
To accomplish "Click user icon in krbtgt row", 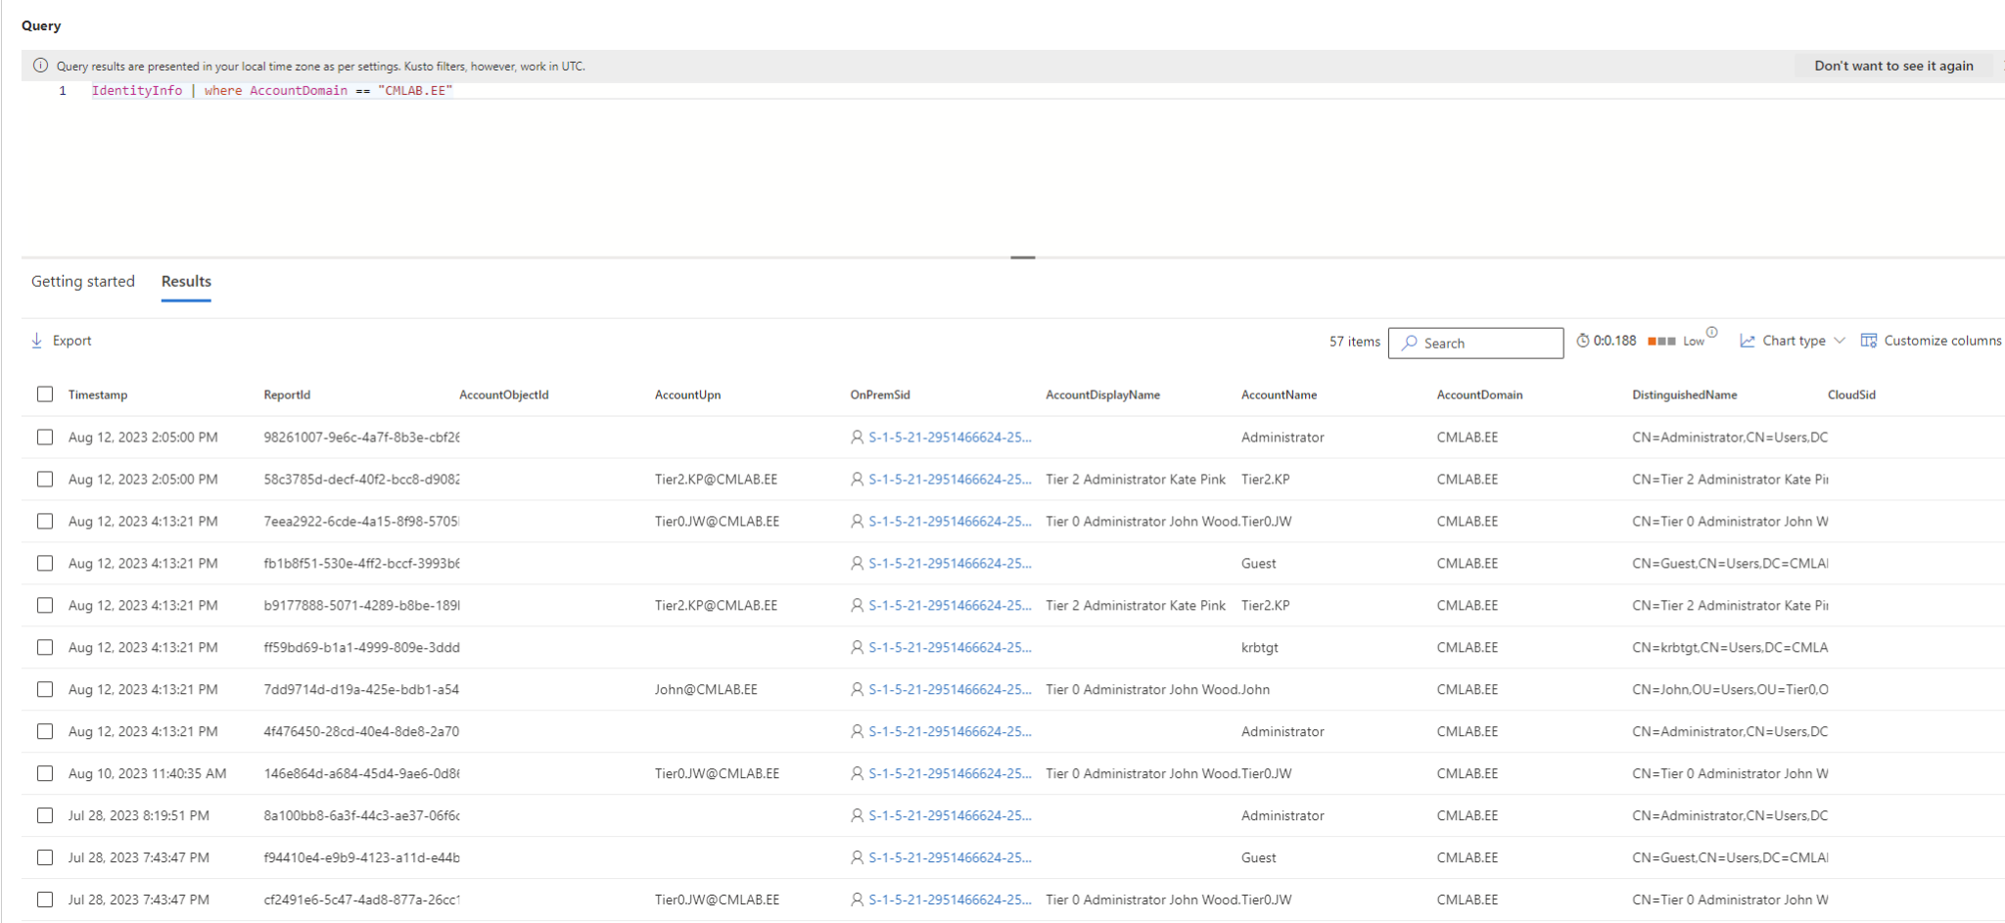I will coord(858,648).
